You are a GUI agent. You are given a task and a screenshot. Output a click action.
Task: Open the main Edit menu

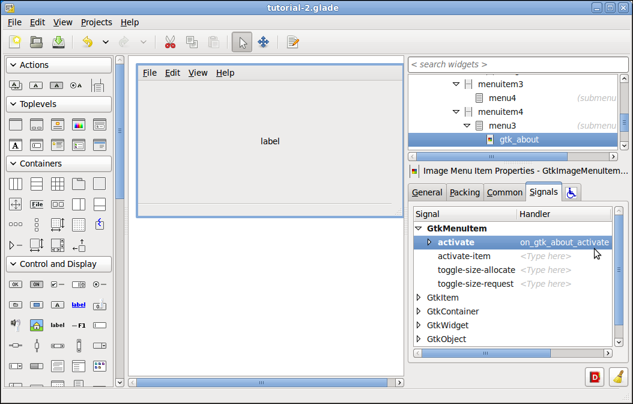38,22
